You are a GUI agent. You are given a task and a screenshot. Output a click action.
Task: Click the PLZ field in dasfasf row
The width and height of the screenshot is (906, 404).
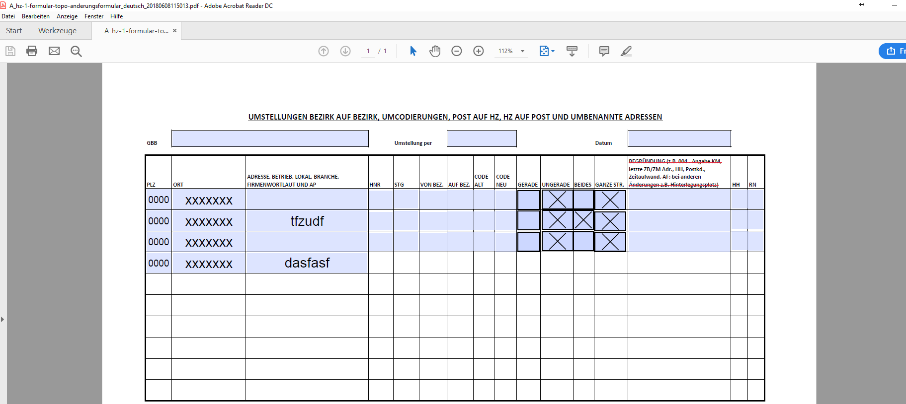(x=159, y=263)
